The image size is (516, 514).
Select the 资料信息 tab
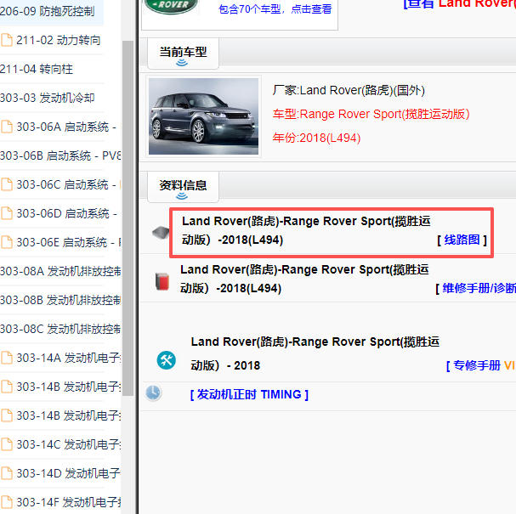(x=183, y=187)
